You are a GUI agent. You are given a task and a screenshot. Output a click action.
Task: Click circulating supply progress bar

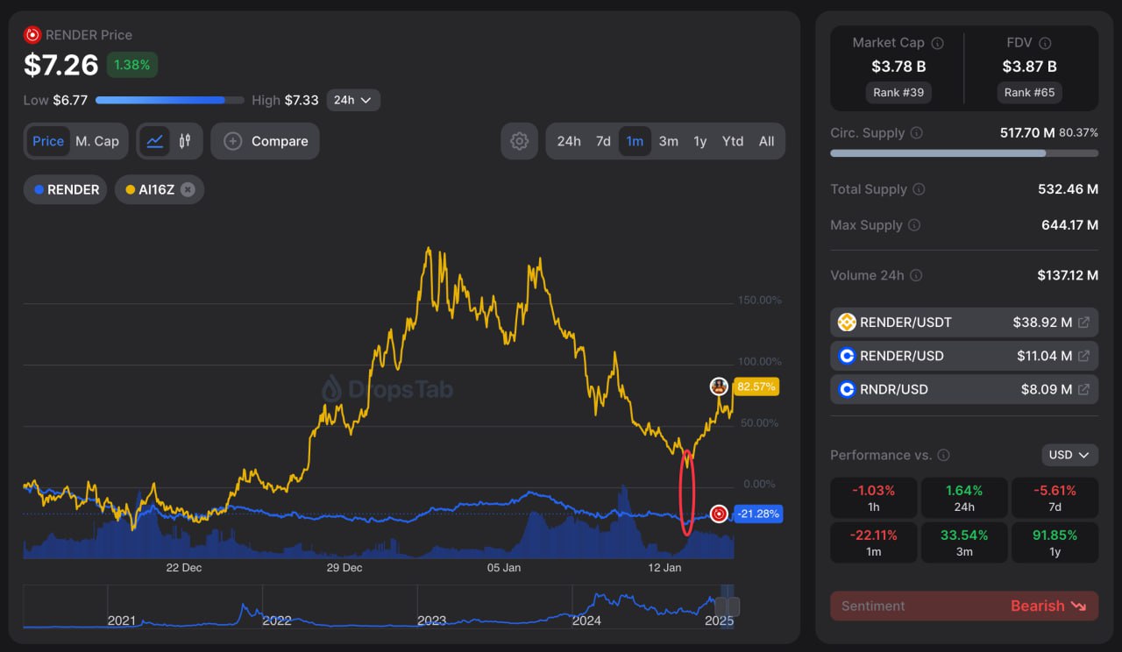[x=964, y=152]
